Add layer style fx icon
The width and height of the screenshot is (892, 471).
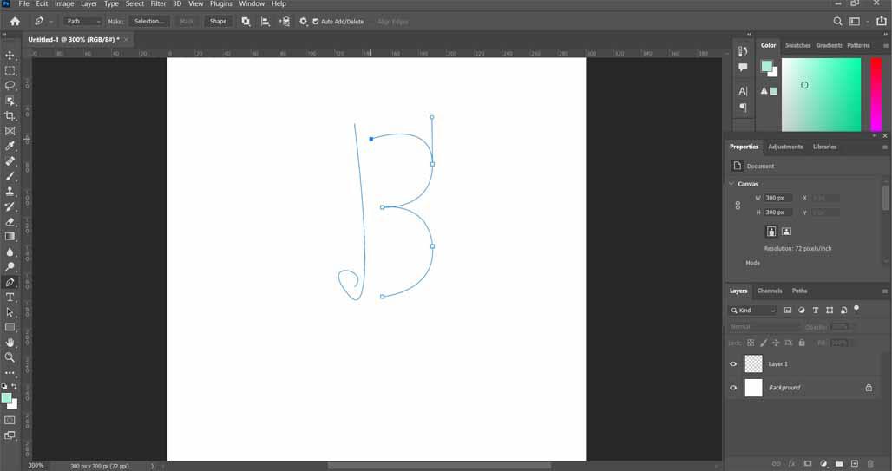792,463
